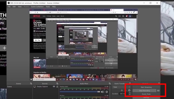Click Latest in previewed Netflix navigation
This screenshot has height=99, width=174.
pos(58,16)
